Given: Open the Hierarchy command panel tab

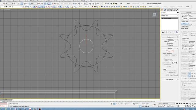Looking at the screenshot, I should (x=168, y=10).
